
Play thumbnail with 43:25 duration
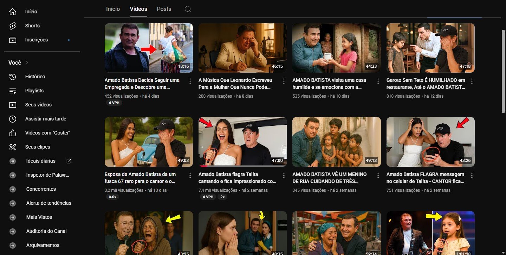149,233
